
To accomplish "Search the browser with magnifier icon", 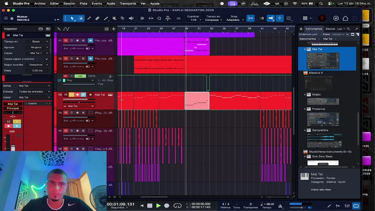I will coord(348,29).
